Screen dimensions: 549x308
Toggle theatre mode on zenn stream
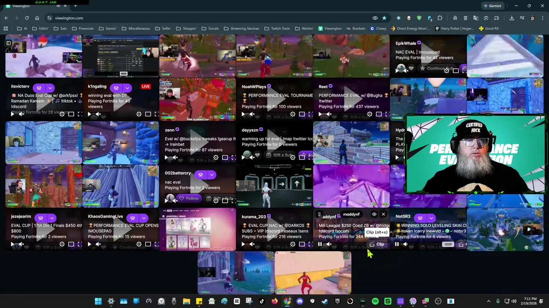click(x=225, y=157)
